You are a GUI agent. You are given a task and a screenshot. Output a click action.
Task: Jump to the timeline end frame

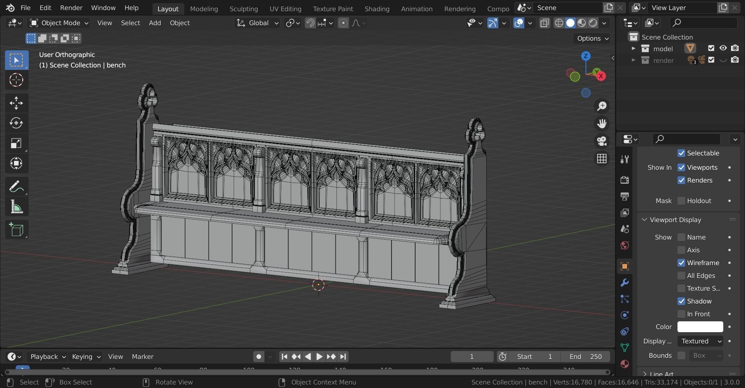click(x=343, y=357)
